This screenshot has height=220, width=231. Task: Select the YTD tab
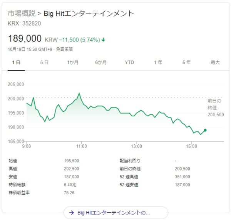(x=129, y=63)
